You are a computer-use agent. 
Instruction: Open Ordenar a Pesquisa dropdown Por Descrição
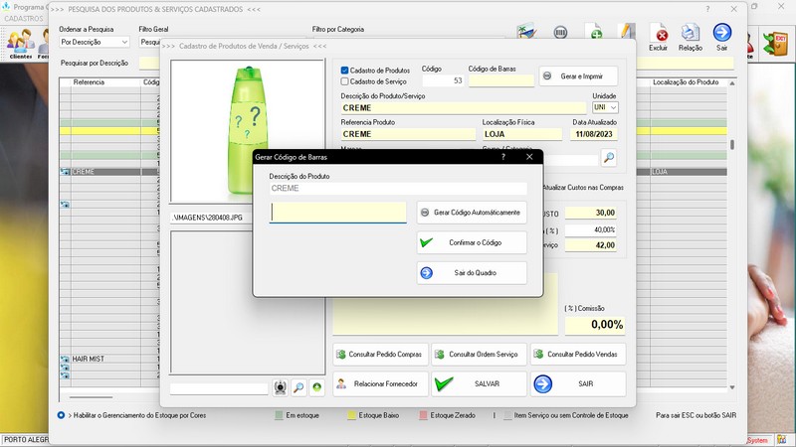95,42
